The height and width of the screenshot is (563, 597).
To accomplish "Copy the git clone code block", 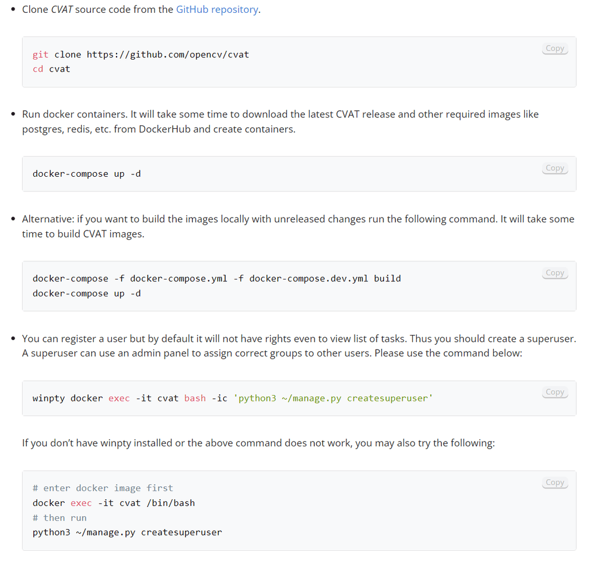I will [x=555, y=49].
